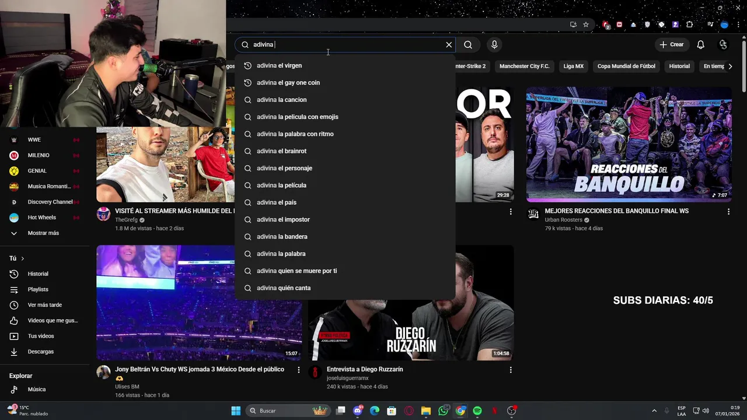Image resolution: width=747 pixels, height=420 pixels.
Task: Select suggestion 'adivina el virgen'
Action: 345,66
